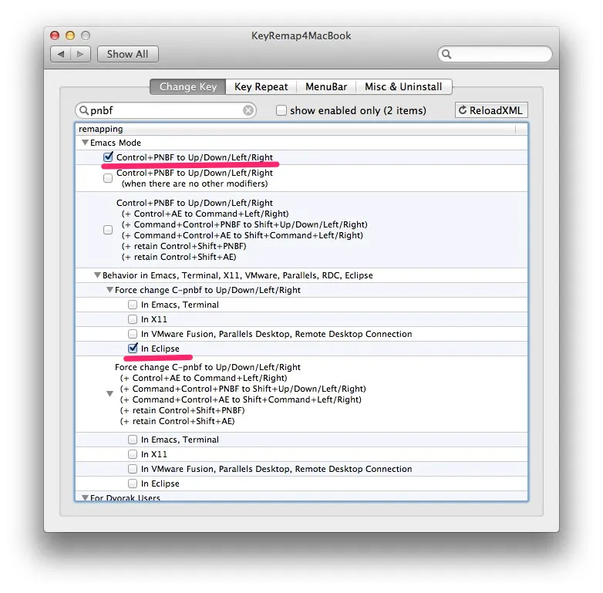Click the Show All button
The image size is (603, 593).
pos(127,54)
